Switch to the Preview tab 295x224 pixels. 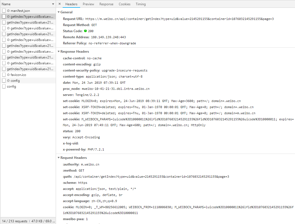[88, 4]
